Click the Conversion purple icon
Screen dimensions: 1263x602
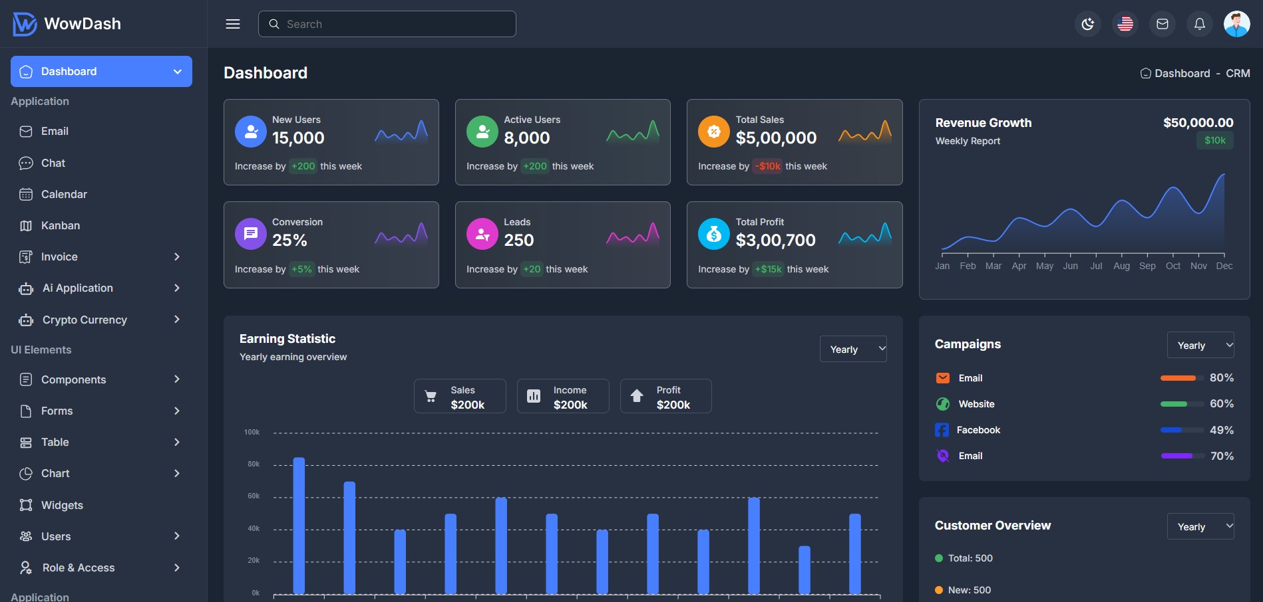click(x=251, y=234)
